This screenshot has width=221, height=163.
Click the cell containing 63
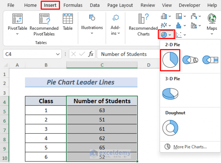[102, 110]
